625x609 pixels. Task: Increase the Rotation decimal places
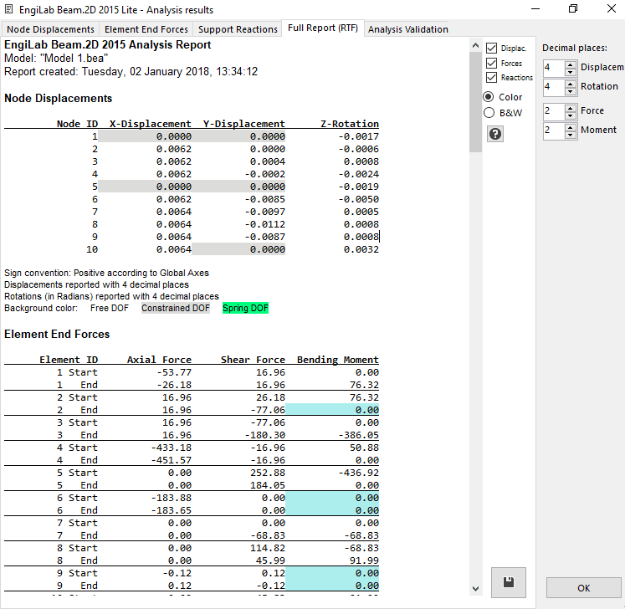[571, 84]
